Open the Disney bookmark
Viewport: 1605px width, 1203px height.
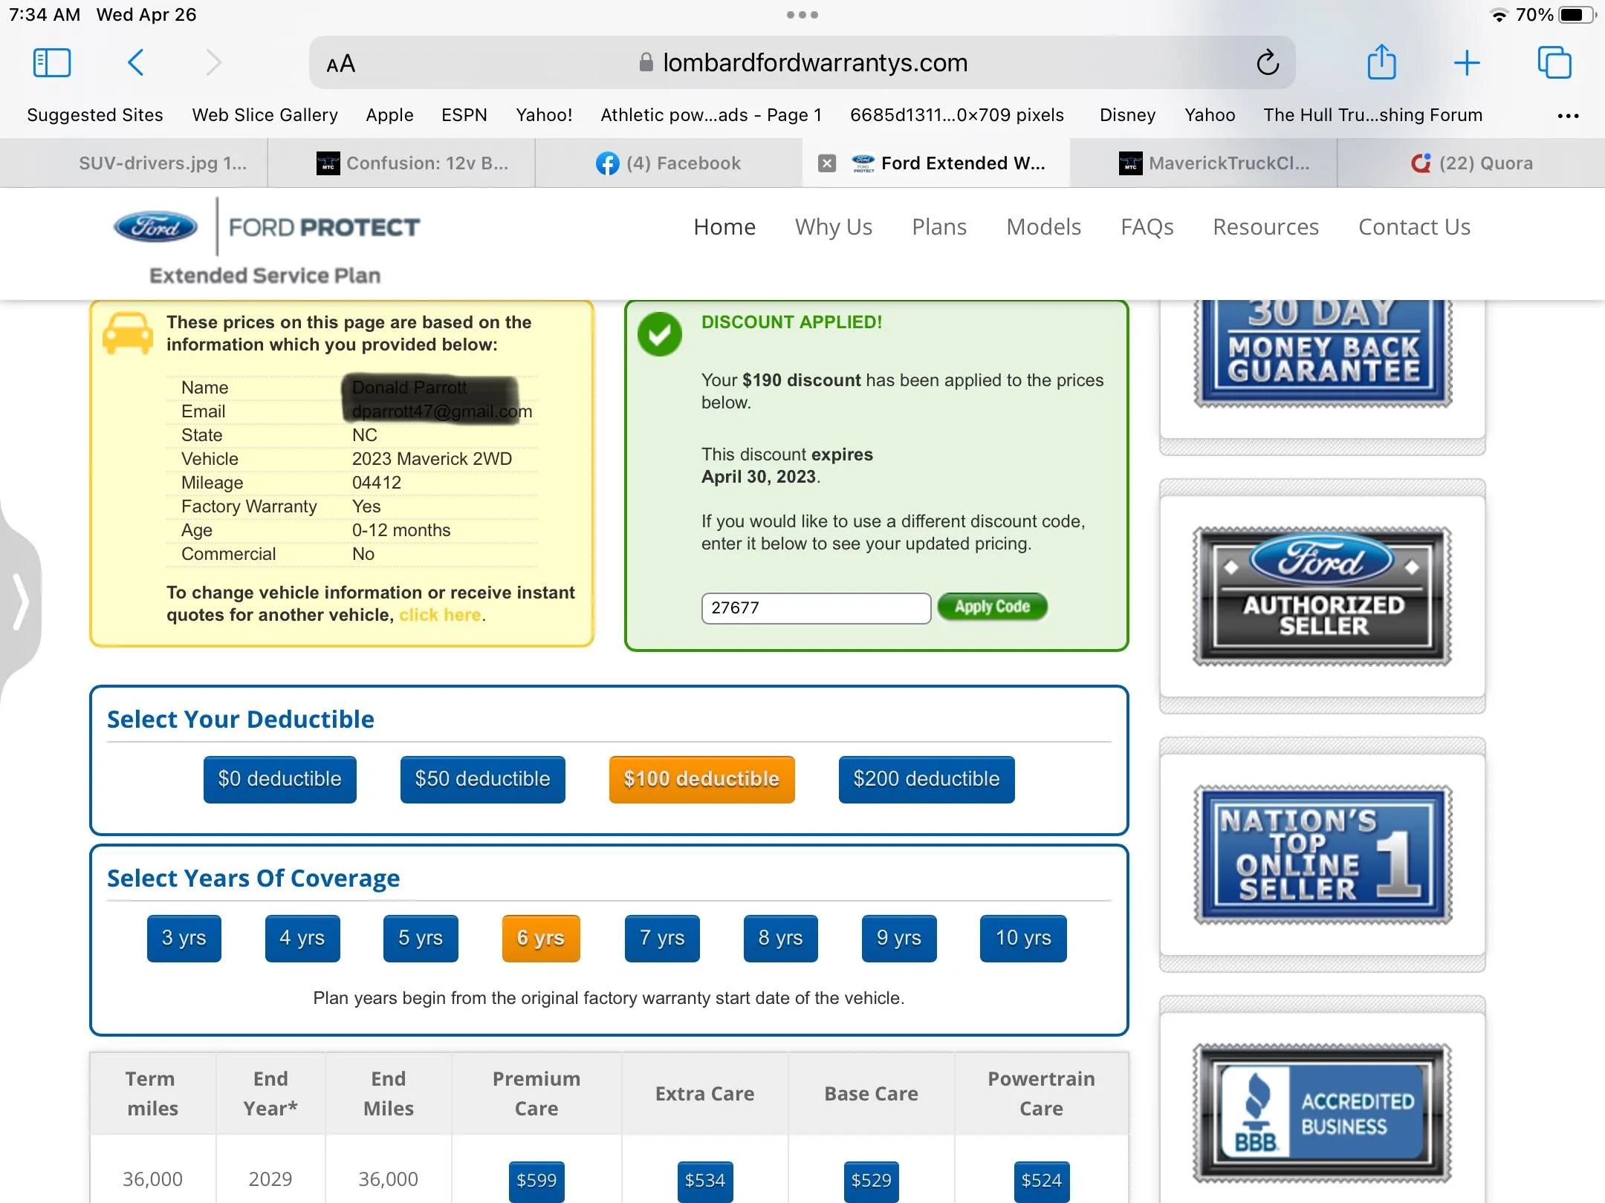tap(1128, 115)
